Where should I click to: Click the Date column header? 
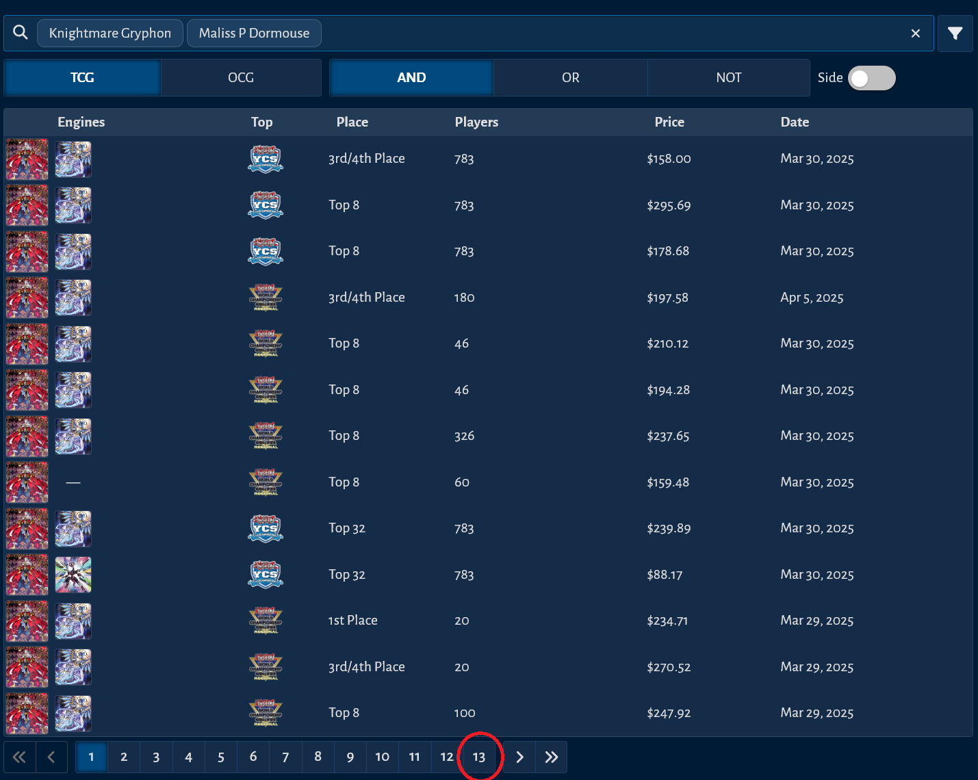(x=795, y=122)
